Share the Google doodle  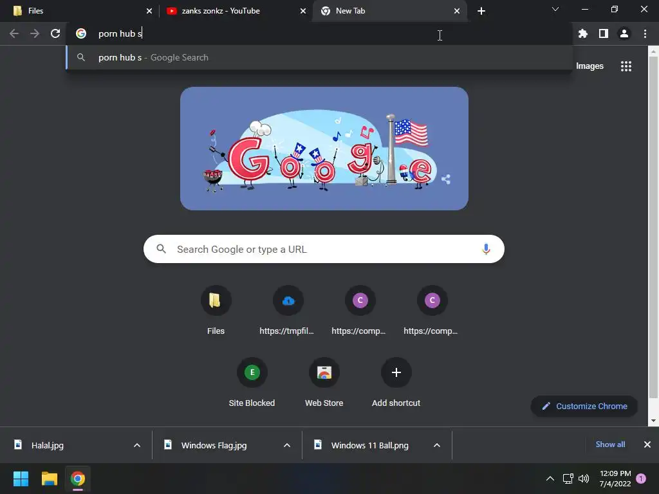(x=446, y=179)
